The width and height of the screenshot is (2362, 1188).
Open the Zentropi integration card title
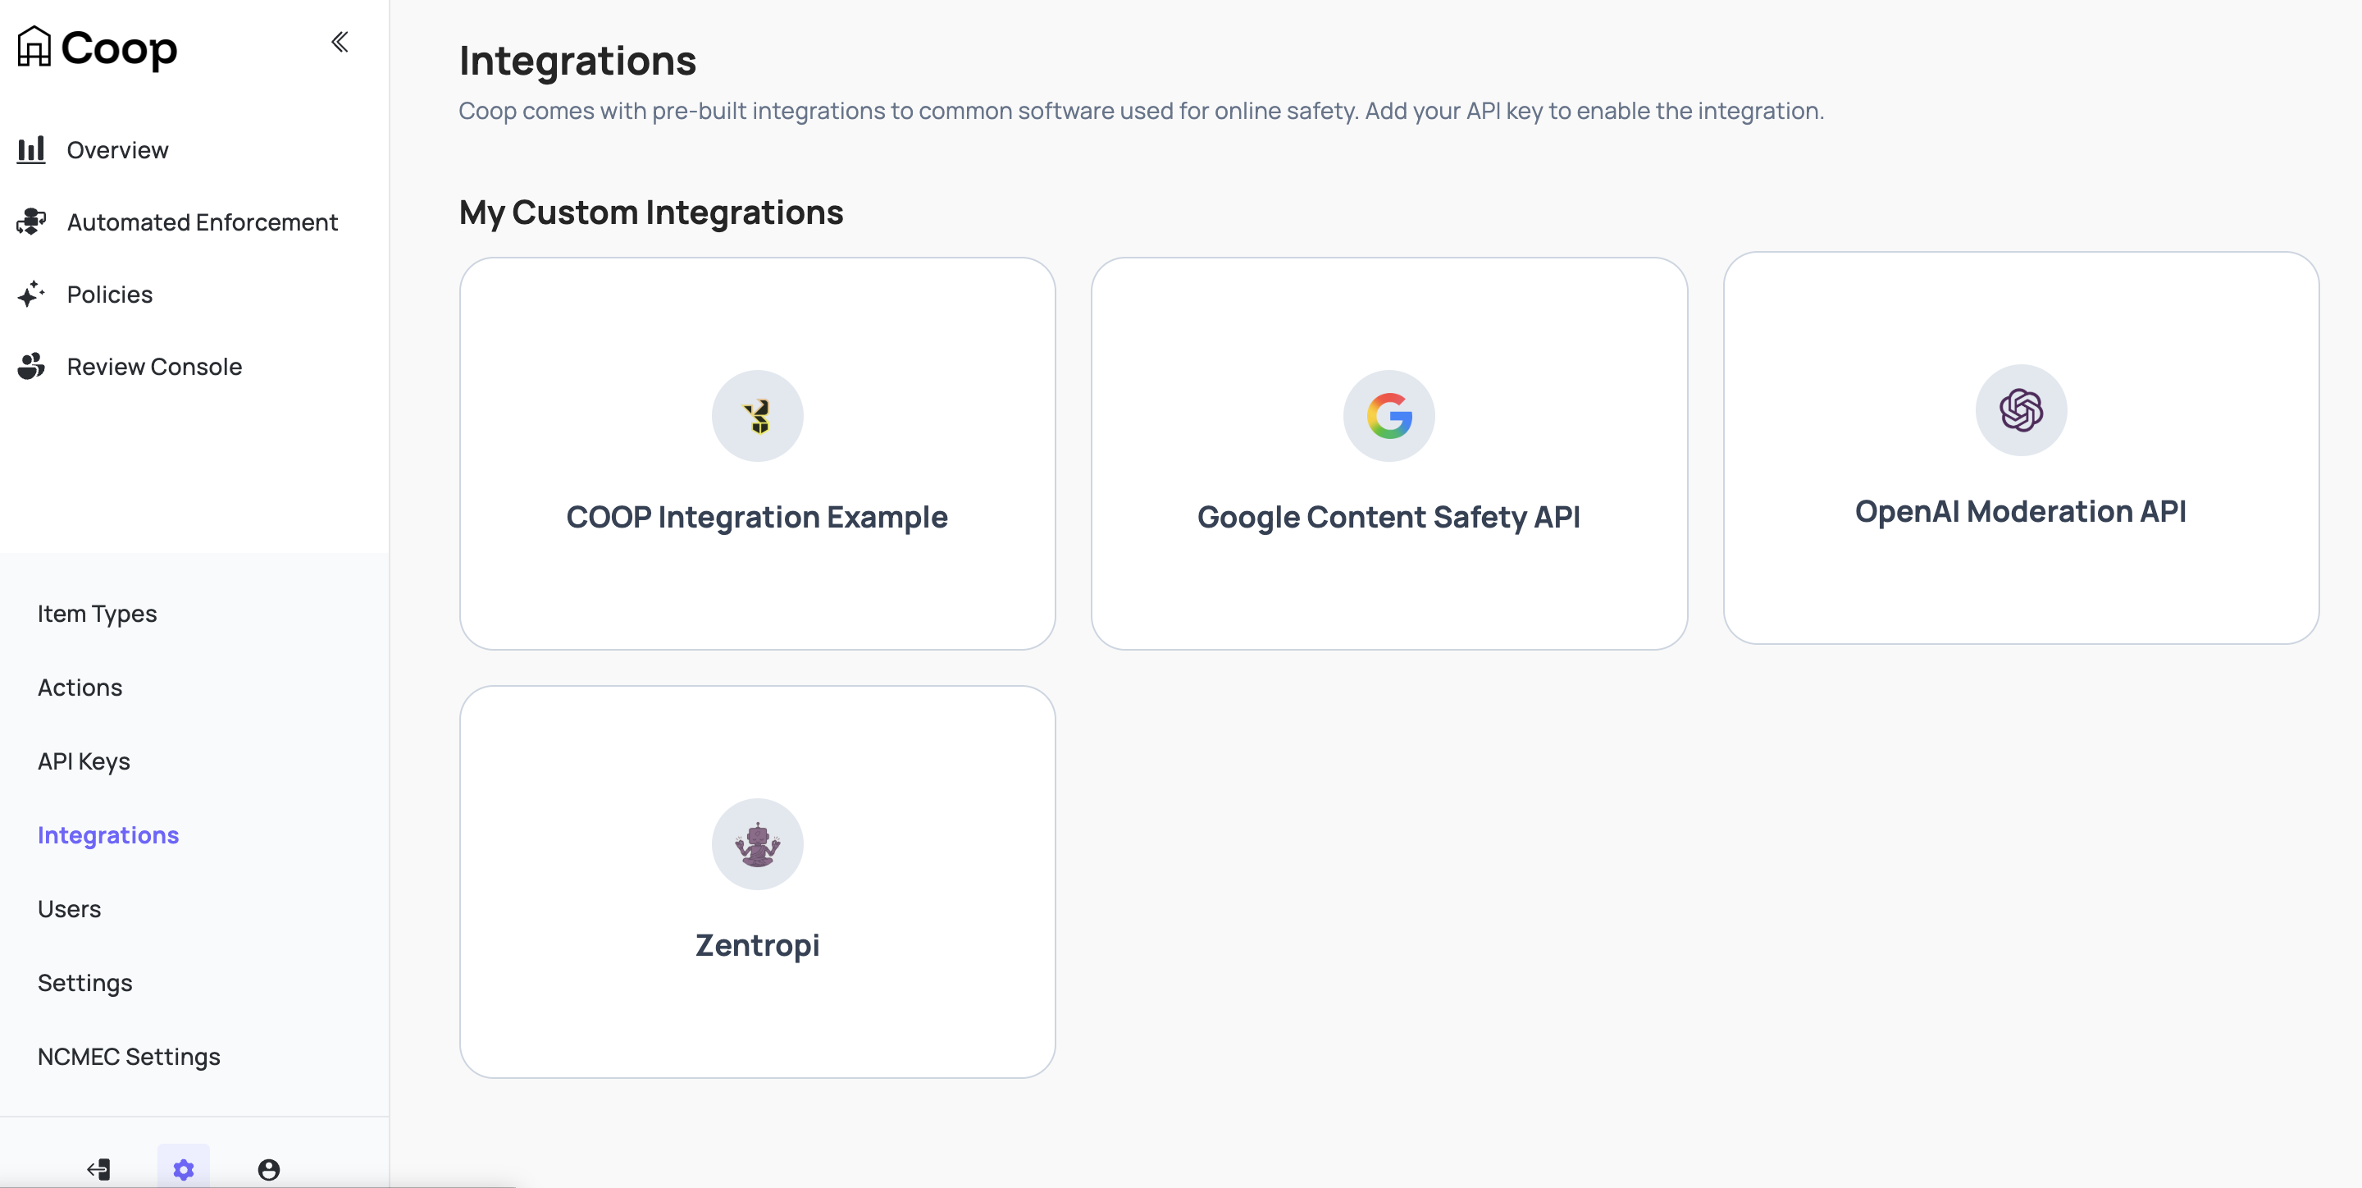pyautogui.click(x=757, y=945)
